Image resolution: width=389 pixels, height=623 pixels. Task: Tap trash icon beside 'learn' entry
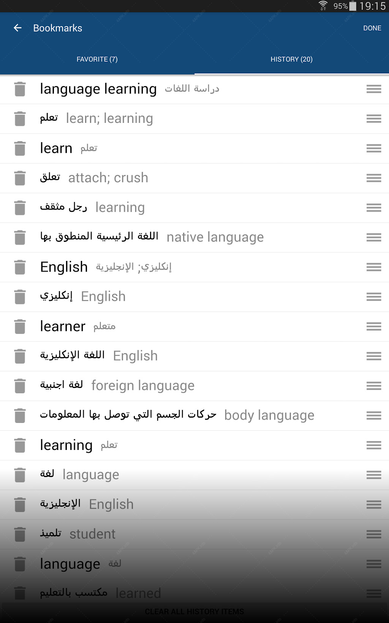20,148
